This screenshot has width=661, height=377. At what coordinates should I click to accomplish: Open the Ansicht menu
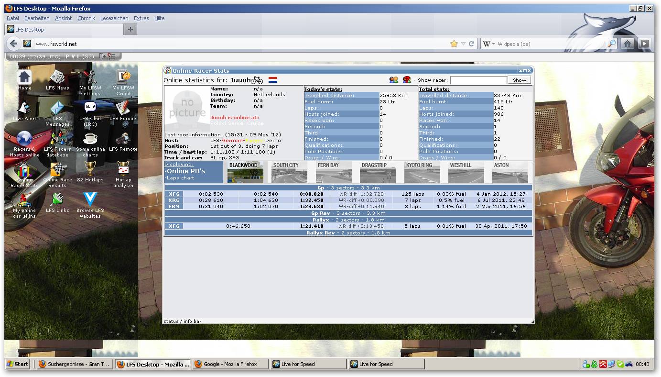[x=63, y=18]
